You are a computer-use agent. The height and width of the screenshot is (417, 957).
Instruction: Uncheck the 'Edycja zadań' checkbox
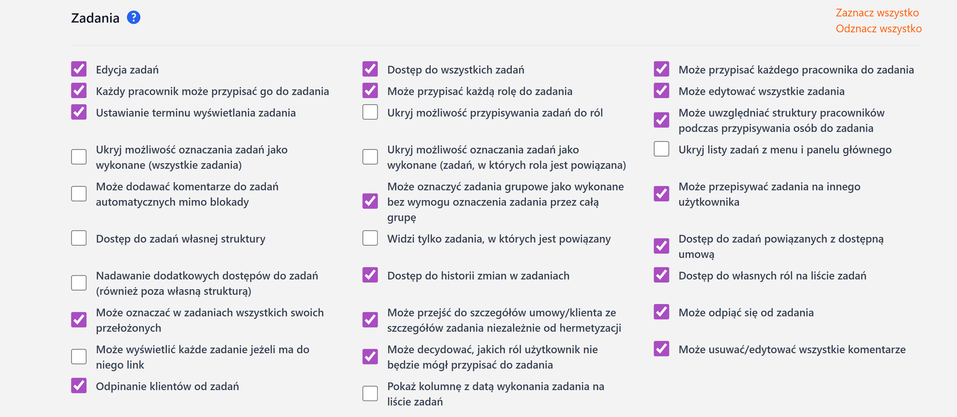[79, 69]
